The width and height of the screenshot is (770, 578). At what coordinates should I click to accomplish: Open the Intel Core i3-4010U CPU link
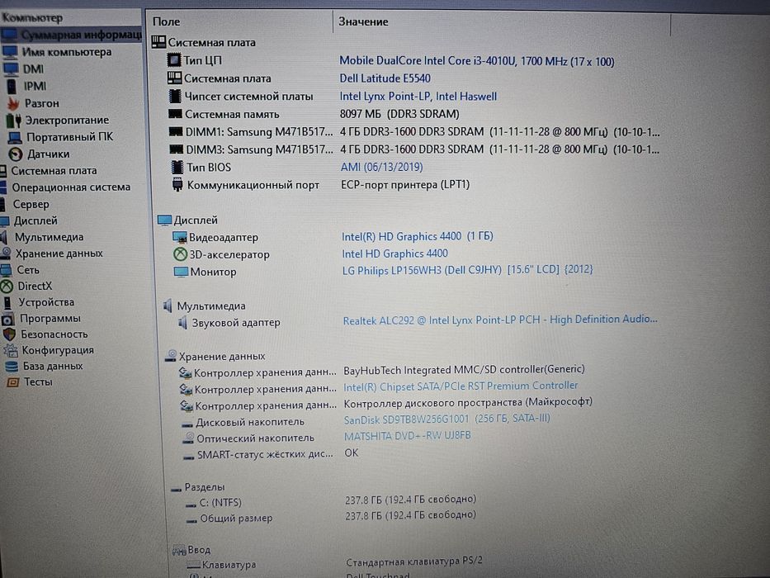coord(477,61)
